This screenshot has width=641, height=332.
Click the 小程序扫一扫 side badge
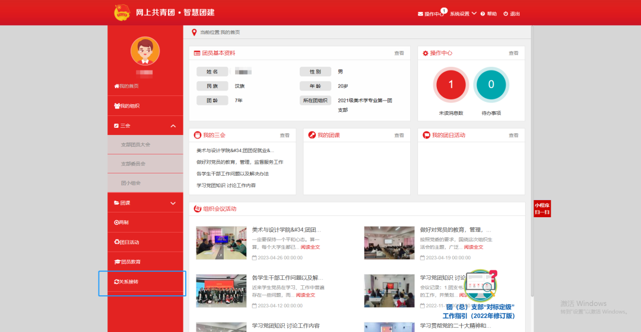pyautogui.click(x=542, y=208)
